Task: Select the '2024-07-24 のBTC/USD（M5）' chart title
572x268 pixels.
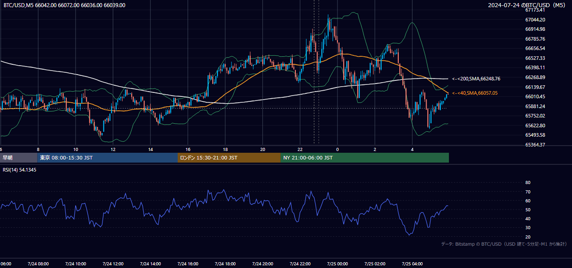Action: pyautogui.click(x=528, y=5)
